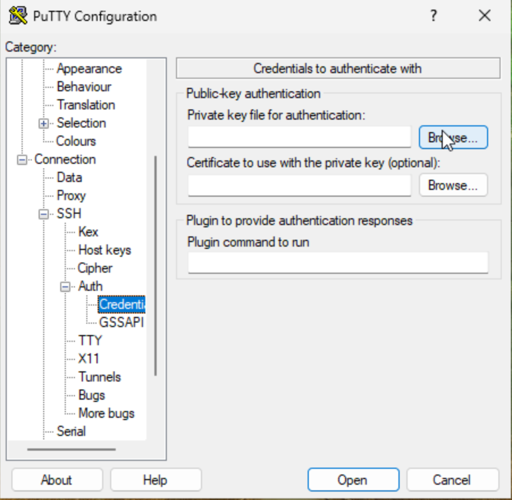Screen dimensions: 512x500
Task: Click the Plugin command to run field
Action: [338, 263]
